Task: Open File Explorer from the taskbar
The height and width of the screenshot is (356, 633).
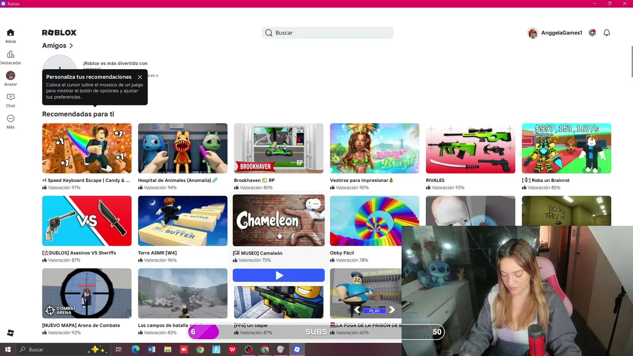Action: [168, 350]
